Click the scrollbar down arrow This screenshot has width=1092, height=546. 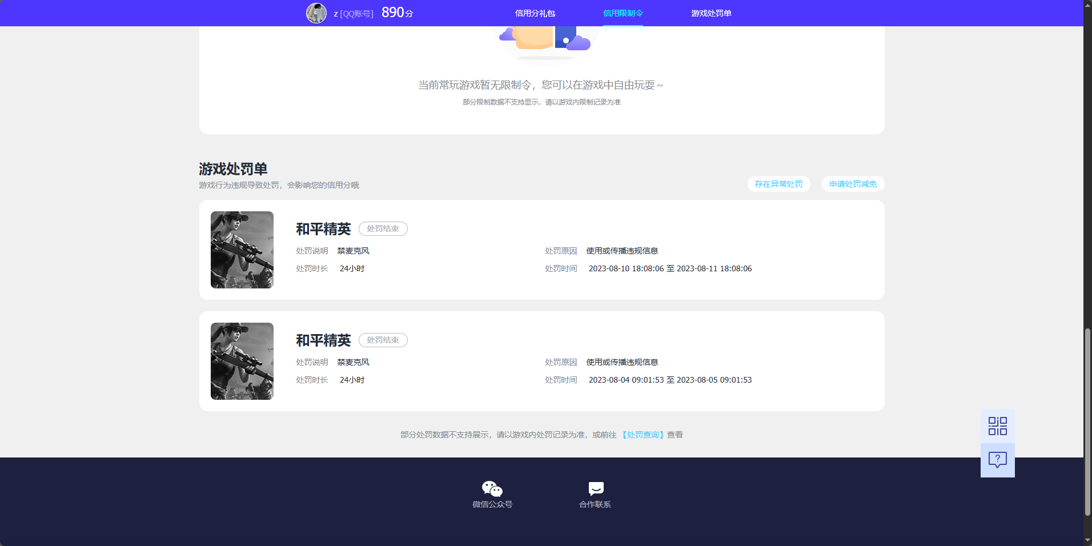point(1087,541)
